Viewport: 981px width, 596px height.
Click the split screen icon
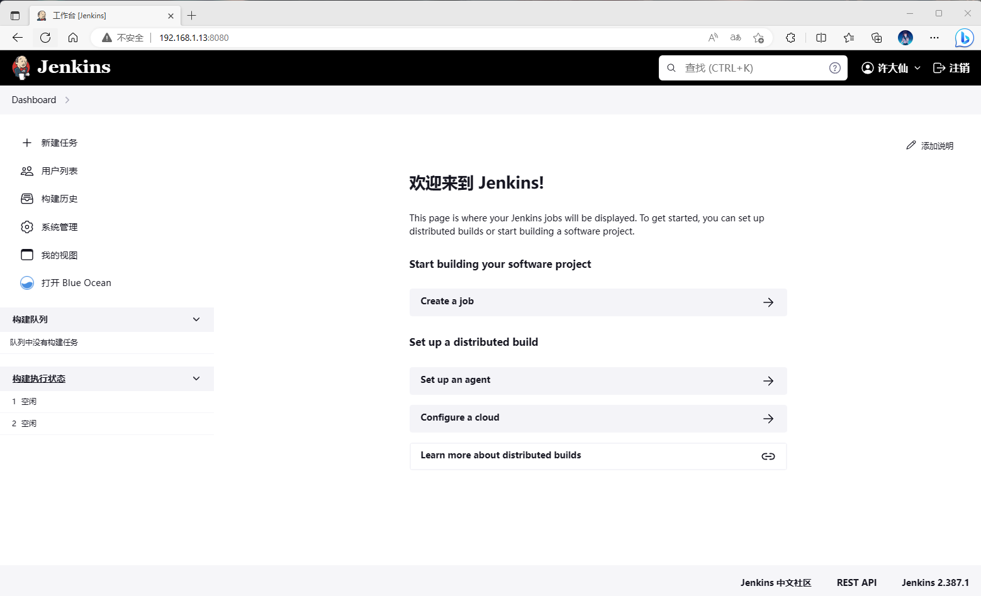821,38
